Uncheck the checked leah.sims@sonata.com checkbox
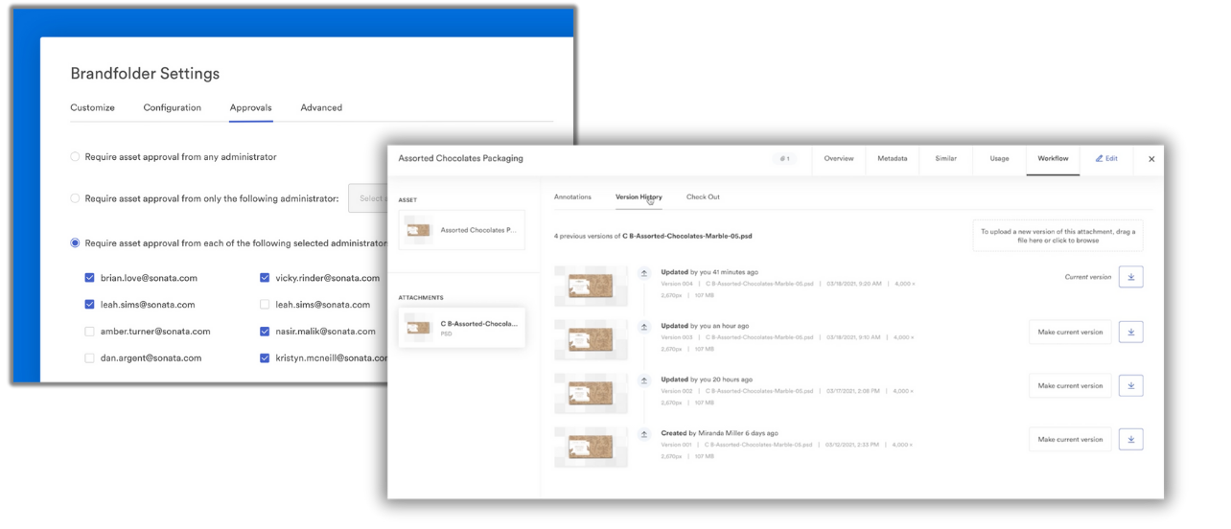 [89, 305]
